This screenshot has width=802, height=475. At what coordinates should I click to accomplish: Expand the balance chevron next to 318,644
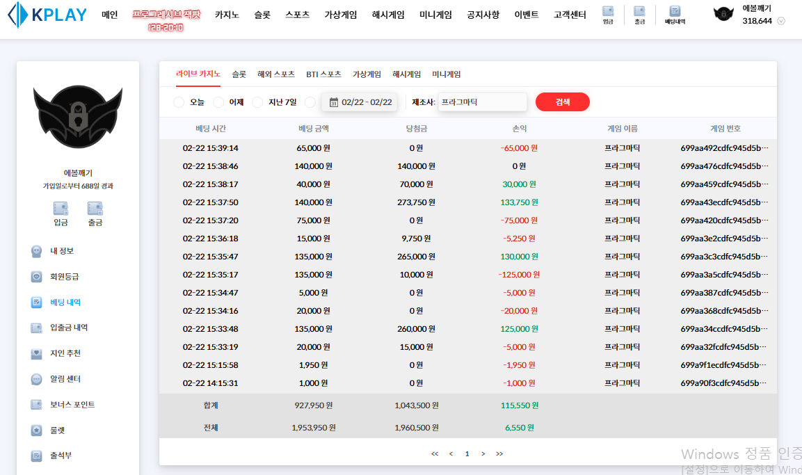(780, 21)
